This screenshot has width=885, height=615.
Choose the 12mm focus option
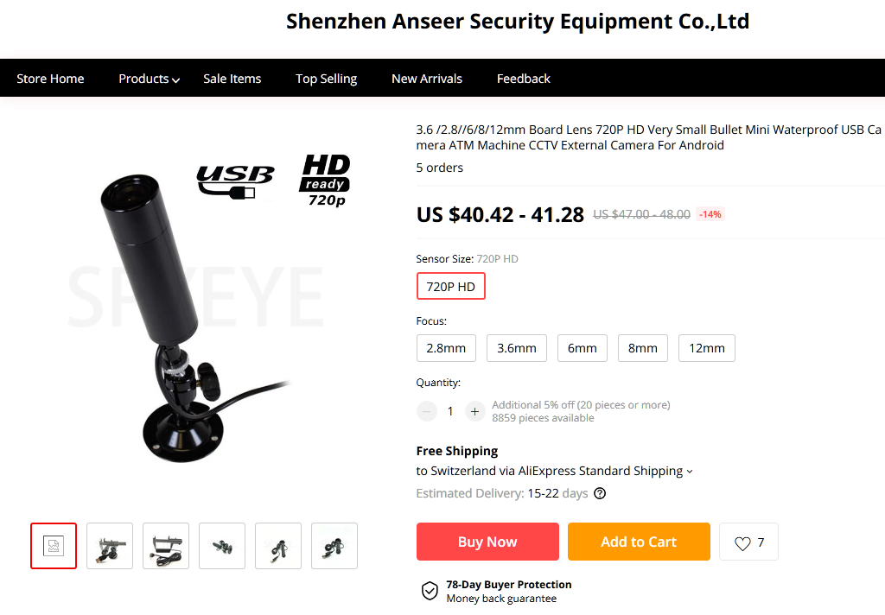707,348
